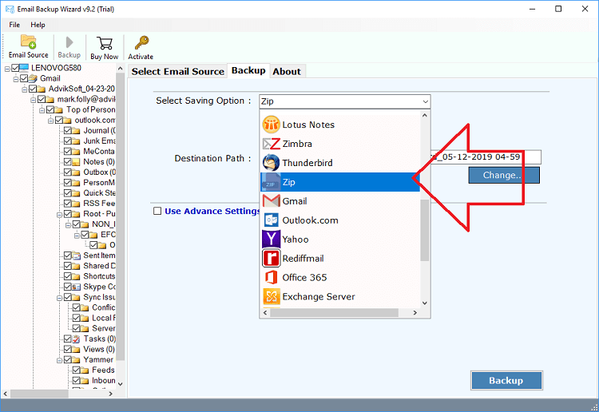Open the Help menu
Screen dimensions: 599x412
(x=38, y=25)
